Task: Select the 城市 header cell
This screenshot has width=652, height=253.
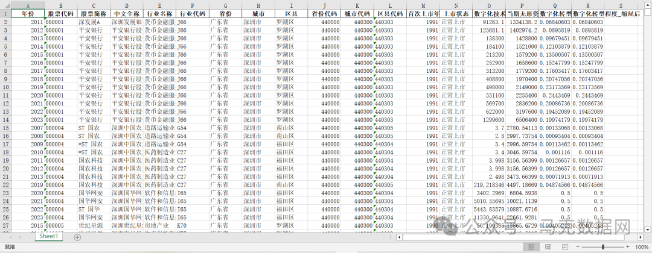Action: 258,14
